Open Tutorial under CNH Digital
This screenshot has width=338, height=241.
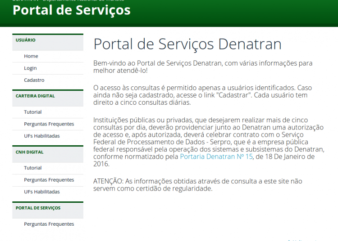click(33, 168)
